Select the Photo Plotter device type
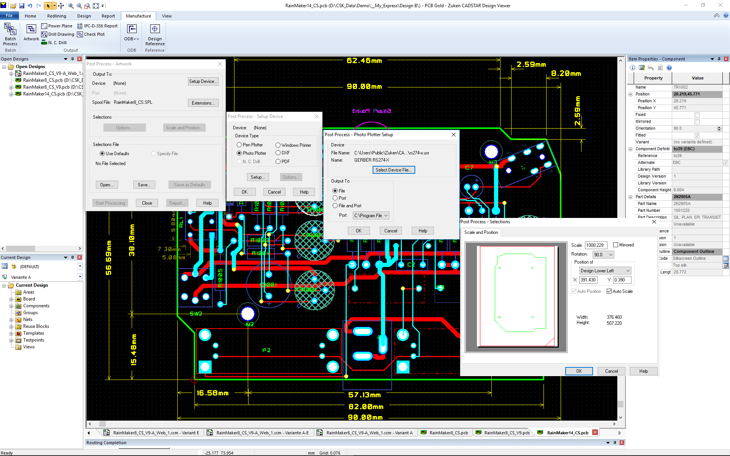The image size is (730, 456). click(239, 153)
